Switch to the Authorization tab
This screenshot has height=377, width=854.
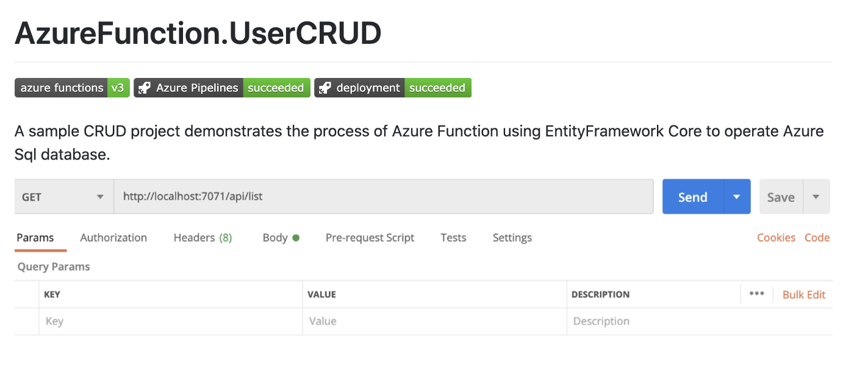(113, 238)
